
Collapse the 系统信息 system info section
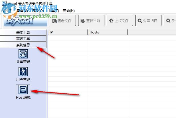coord(23,45)
